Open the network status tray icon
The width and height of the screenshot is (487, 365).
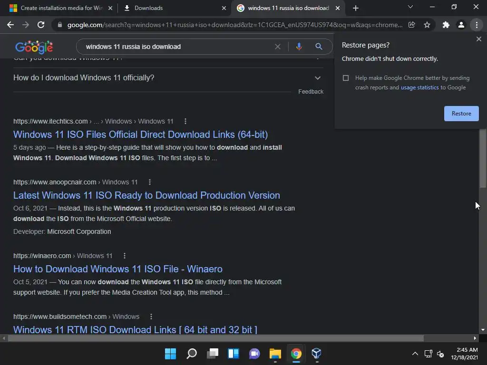tap(429, 354)
